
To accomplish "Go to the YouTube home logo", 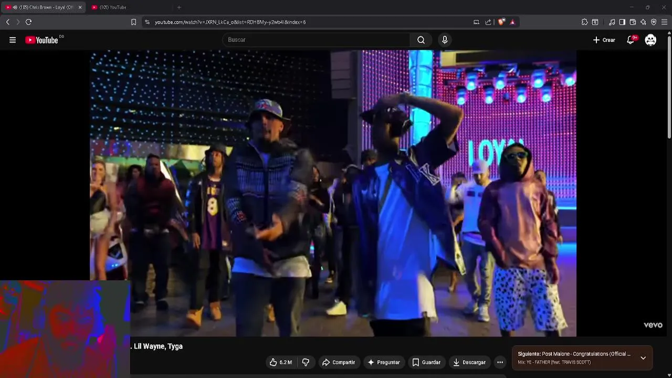I will pos(41,40).
